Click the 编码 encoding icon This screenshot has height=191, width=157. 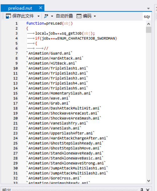point(79,16)
